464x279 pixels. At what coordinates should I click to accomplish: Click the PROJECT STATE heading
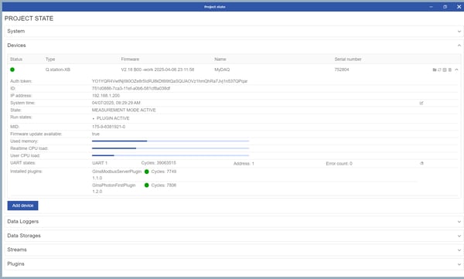(x=29, y=19)
